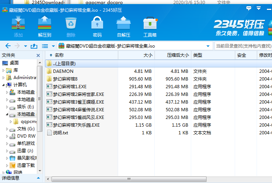Click the 删除 recycle bin icon
Image resolution: width=272 pixels, height=183 pixels.
click(x=71, y=23)
